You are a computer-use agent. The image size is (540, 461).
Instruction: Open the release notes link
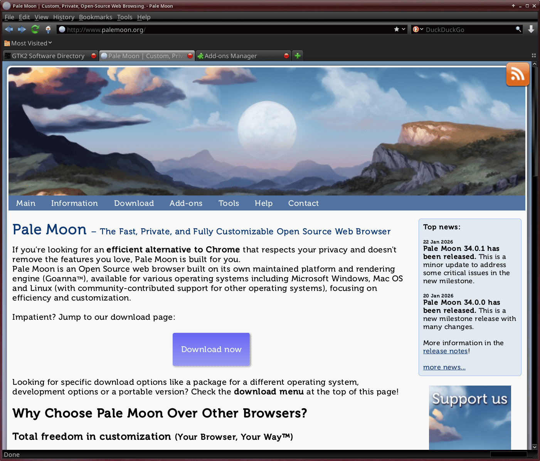(x=445, y=351)
